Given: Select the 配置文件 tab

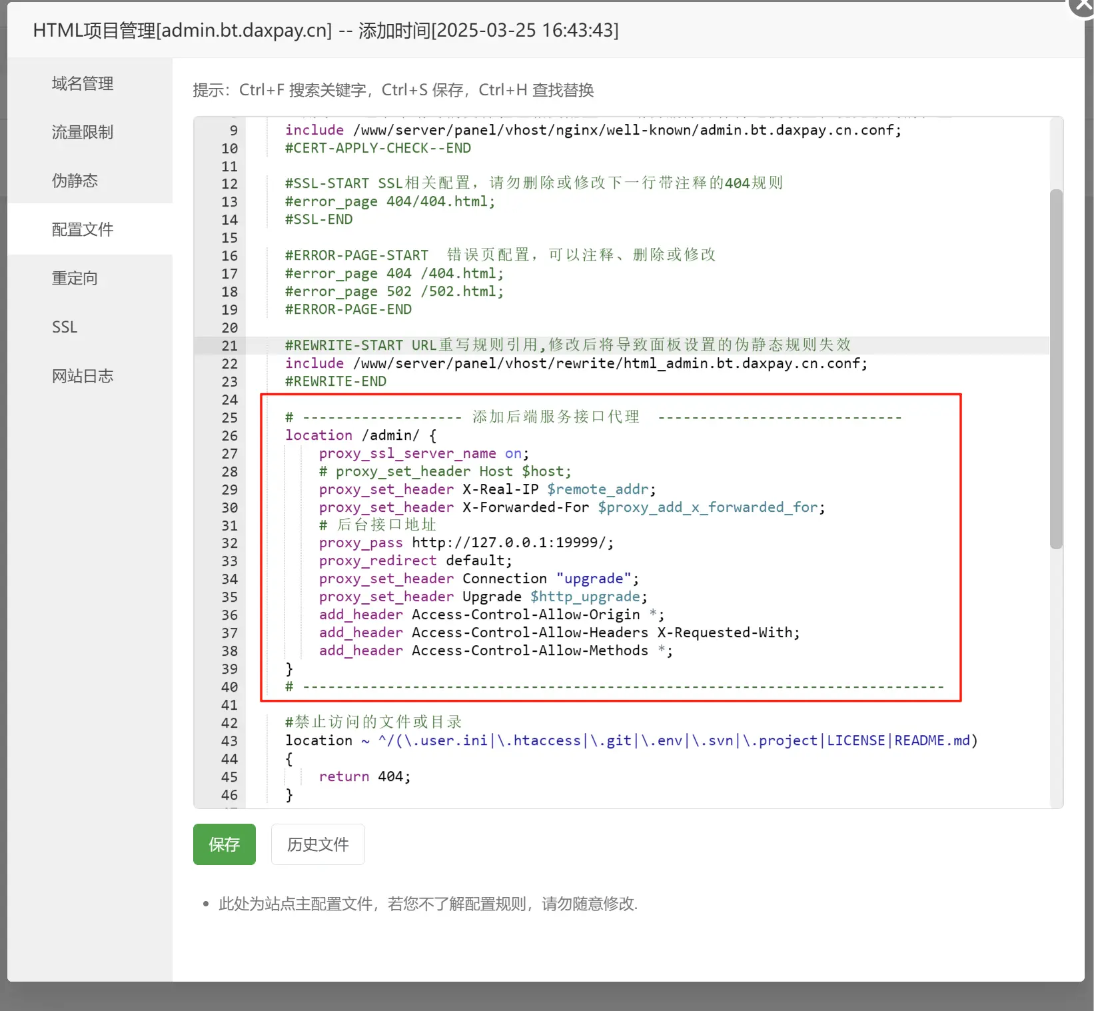Looking at the screenshot, I should [83, 229].
